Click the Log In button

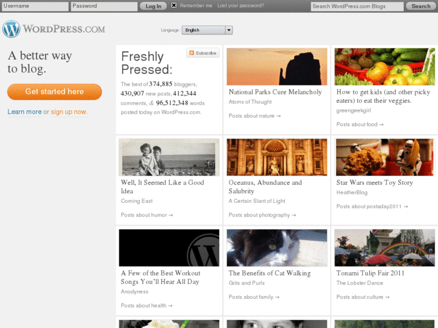tap(154, 6)
